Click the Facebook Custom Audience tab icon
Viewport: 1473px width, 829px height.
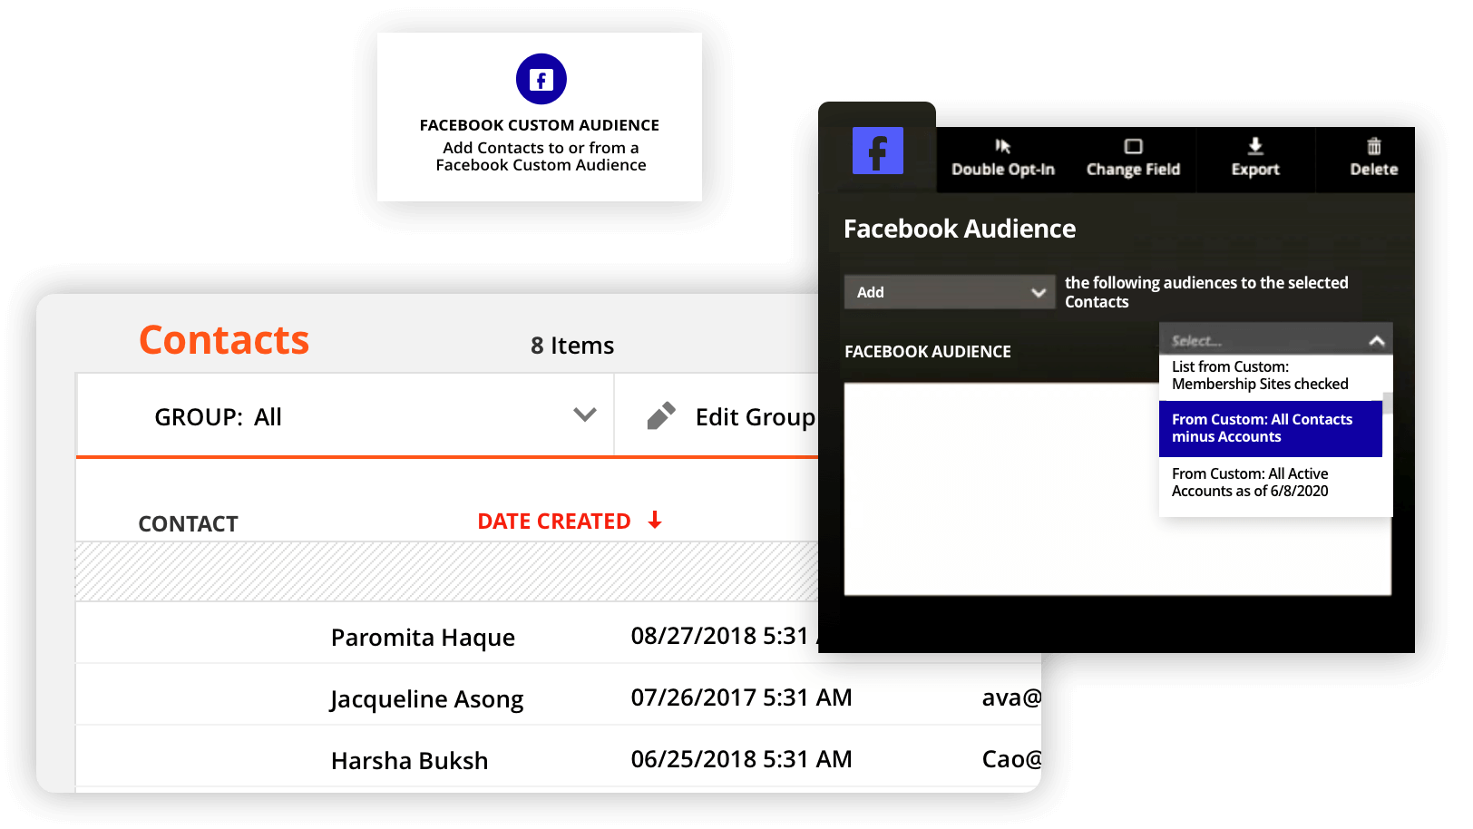pyautogui.click(x=876, y=151)
